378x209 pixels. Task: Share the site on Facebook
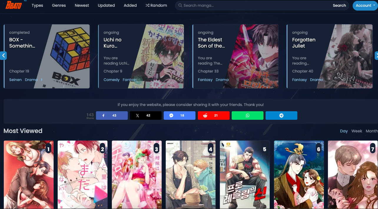click(x=112, y=115)
